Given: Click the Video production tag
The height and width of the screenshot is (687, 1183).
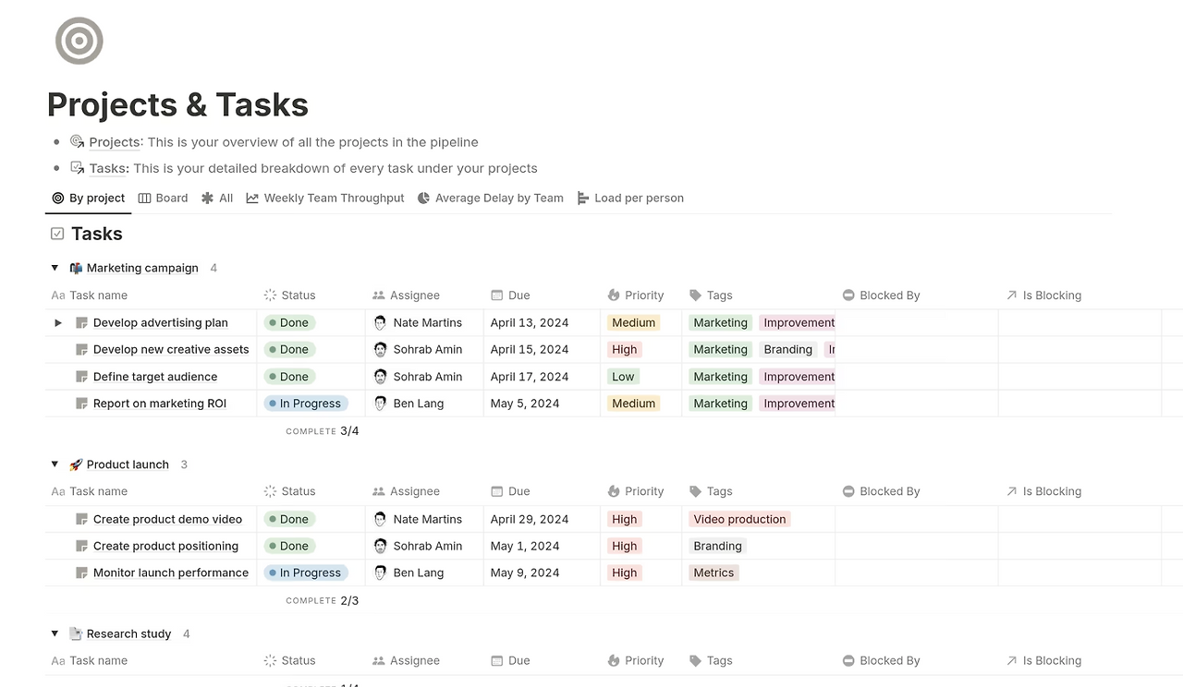Looking at the screenshot, I should (x=739, y=519).
